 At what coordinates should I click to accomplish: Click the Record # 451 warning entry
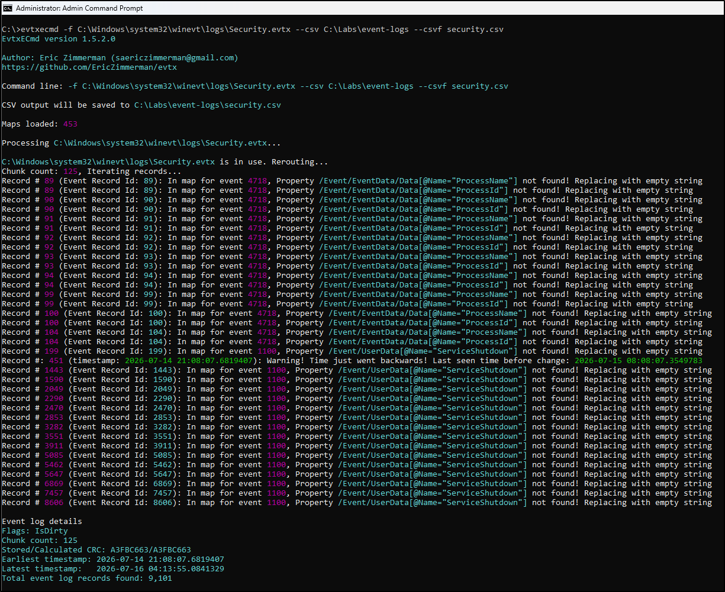point(352,361)
